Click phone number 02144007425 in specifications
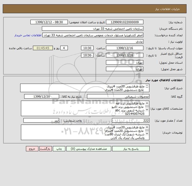 pyautogui.click(x=135, y=114)
